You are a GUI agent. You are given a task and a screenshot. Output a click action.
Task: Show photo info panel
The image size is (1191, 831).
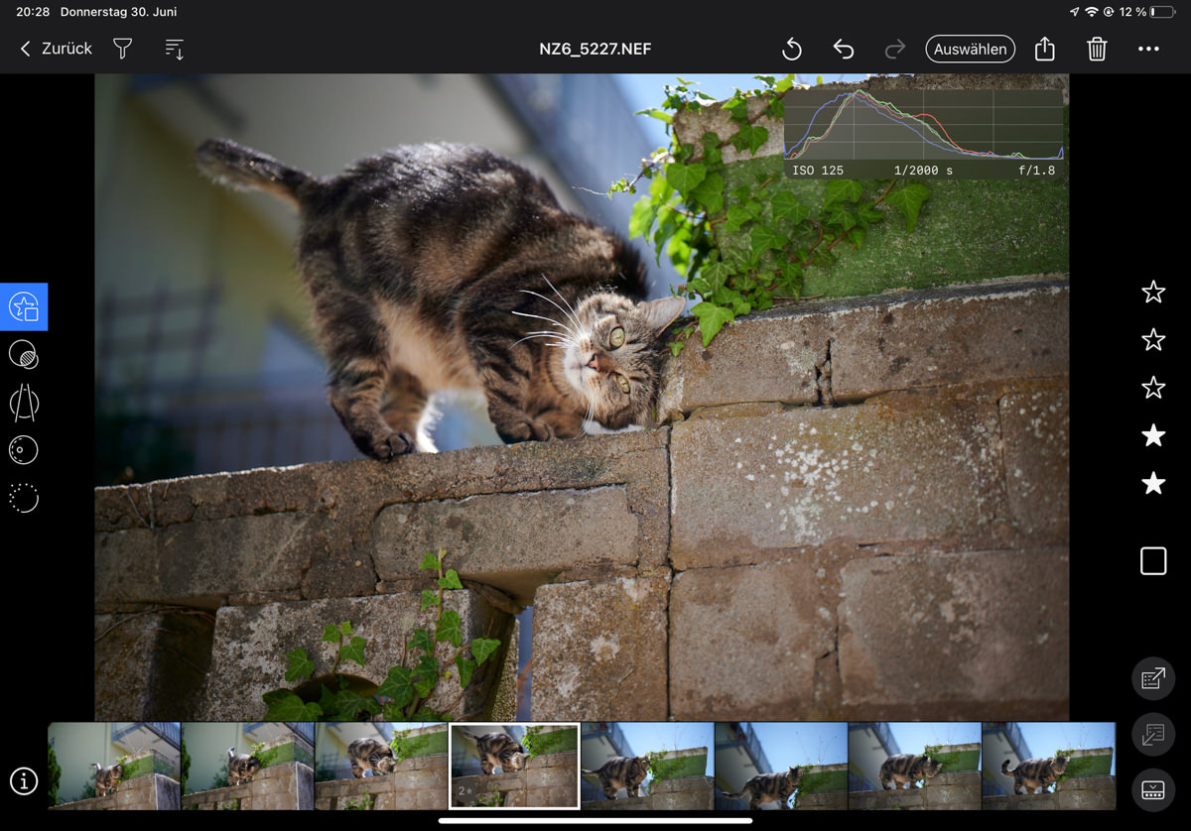tap(24, 780)
